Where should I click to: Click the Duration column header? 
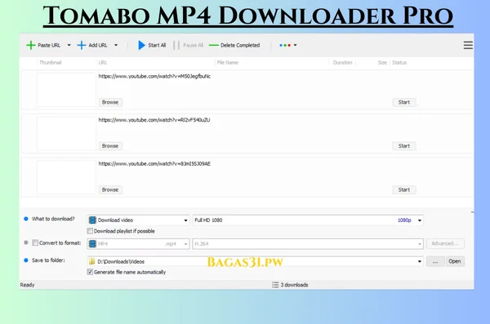342,63
